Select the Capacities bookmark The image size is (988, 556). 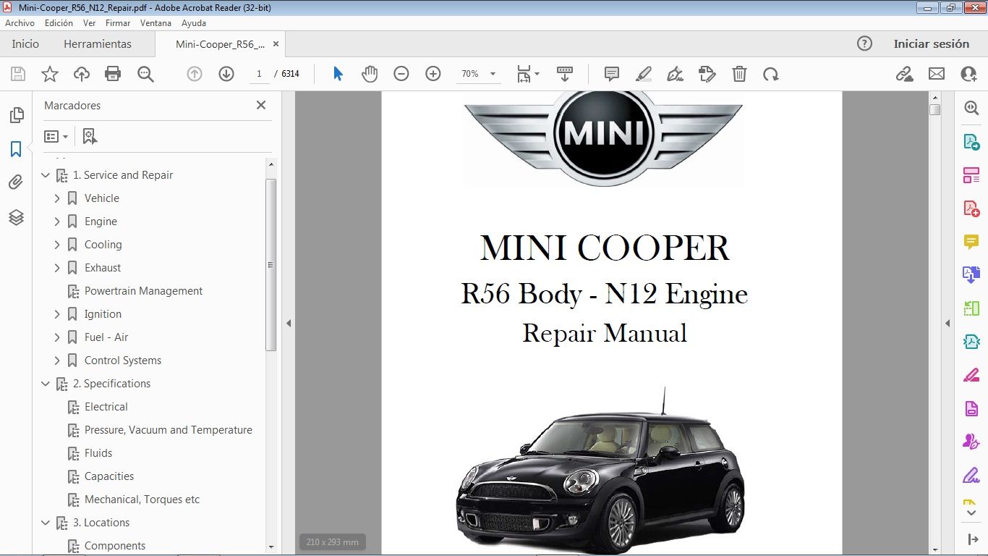(x=110, y=476)
